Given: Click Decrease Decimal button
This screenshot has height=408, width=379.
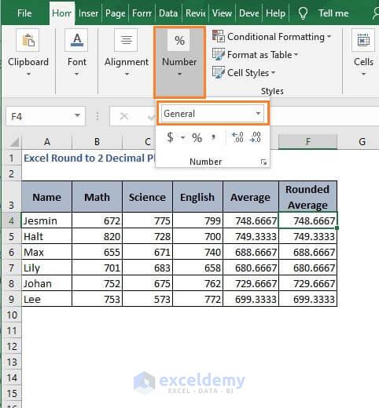Looking at the screenshot, I should tap(256, 137).
